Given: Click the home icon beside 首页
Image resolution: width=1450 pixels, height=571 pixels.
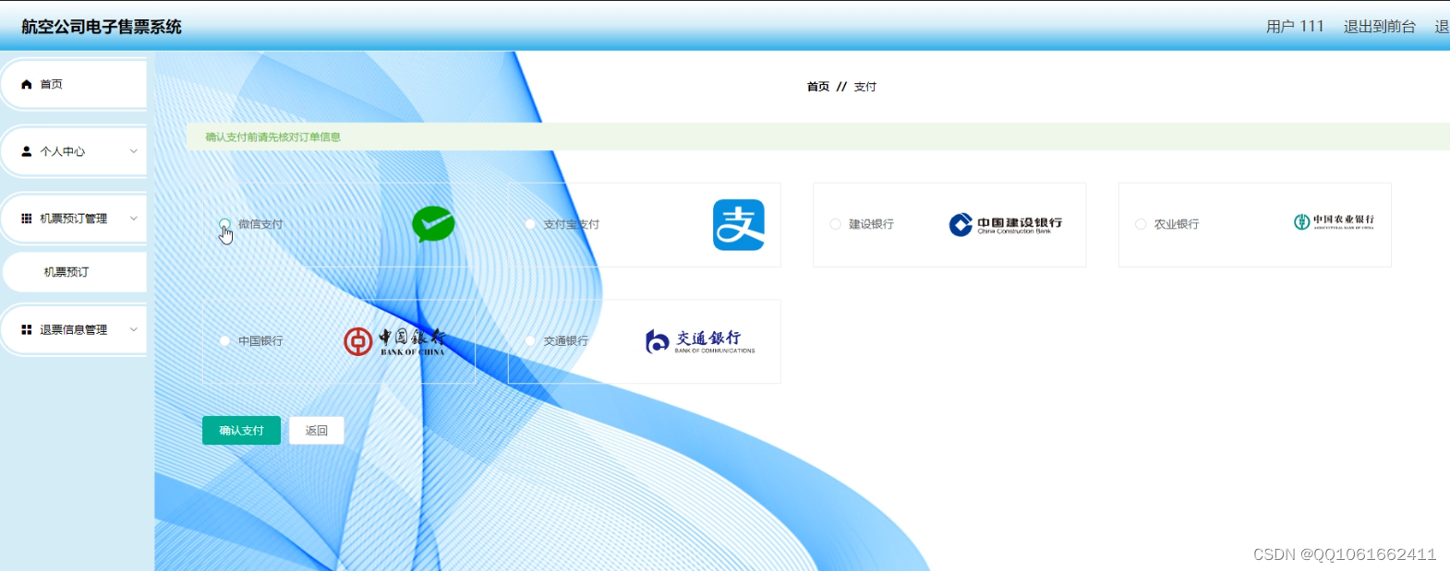Looking at the screenshot, I should pyautogui.click(x=27, y=84).
